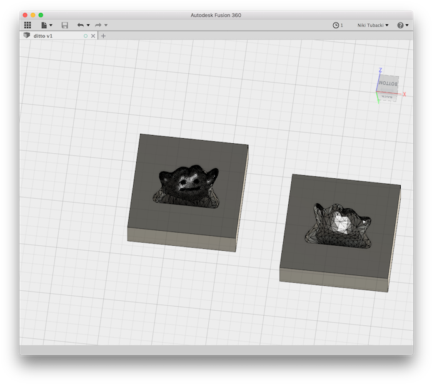The width and height of the screenshot is (432, 384).
Task: Open the job status clock icon
Action: [336, 25]
